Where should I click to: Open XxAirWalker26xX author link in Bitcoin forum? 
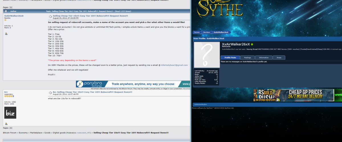point(14,16)
